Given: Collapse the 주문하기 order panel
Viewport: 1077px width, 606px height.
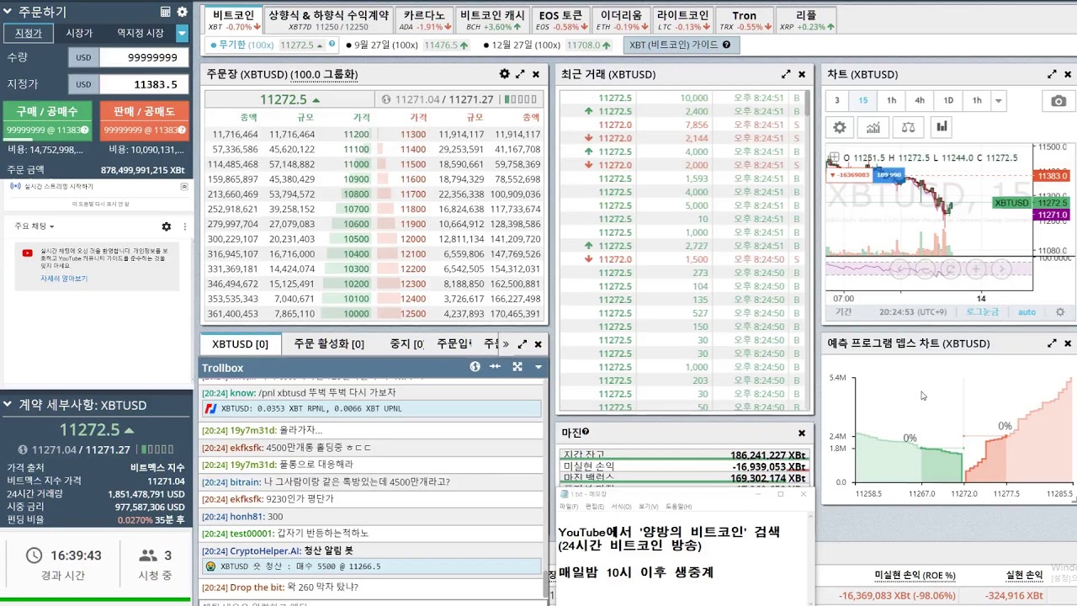Looking at the screenshot, I should tap(9, 13).
